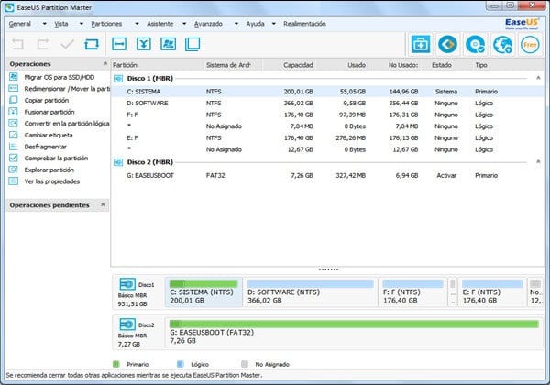
Task: Click the Ver las propiedades sidebar icon
Action: 14,181
